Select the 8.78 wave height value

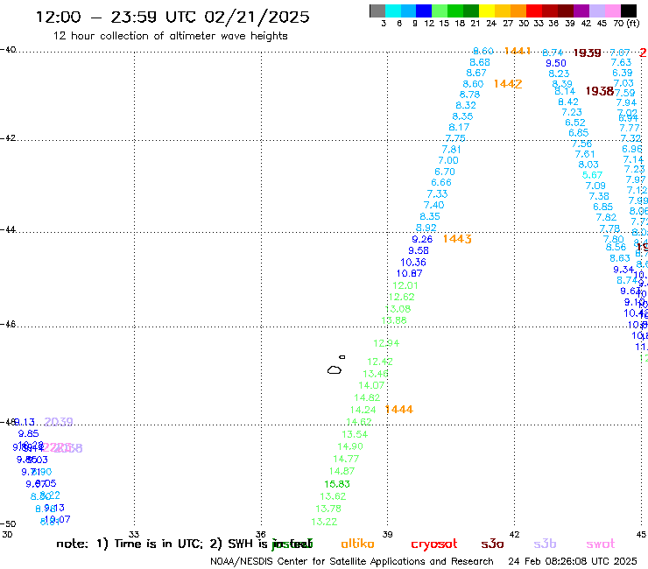point(469,95)
